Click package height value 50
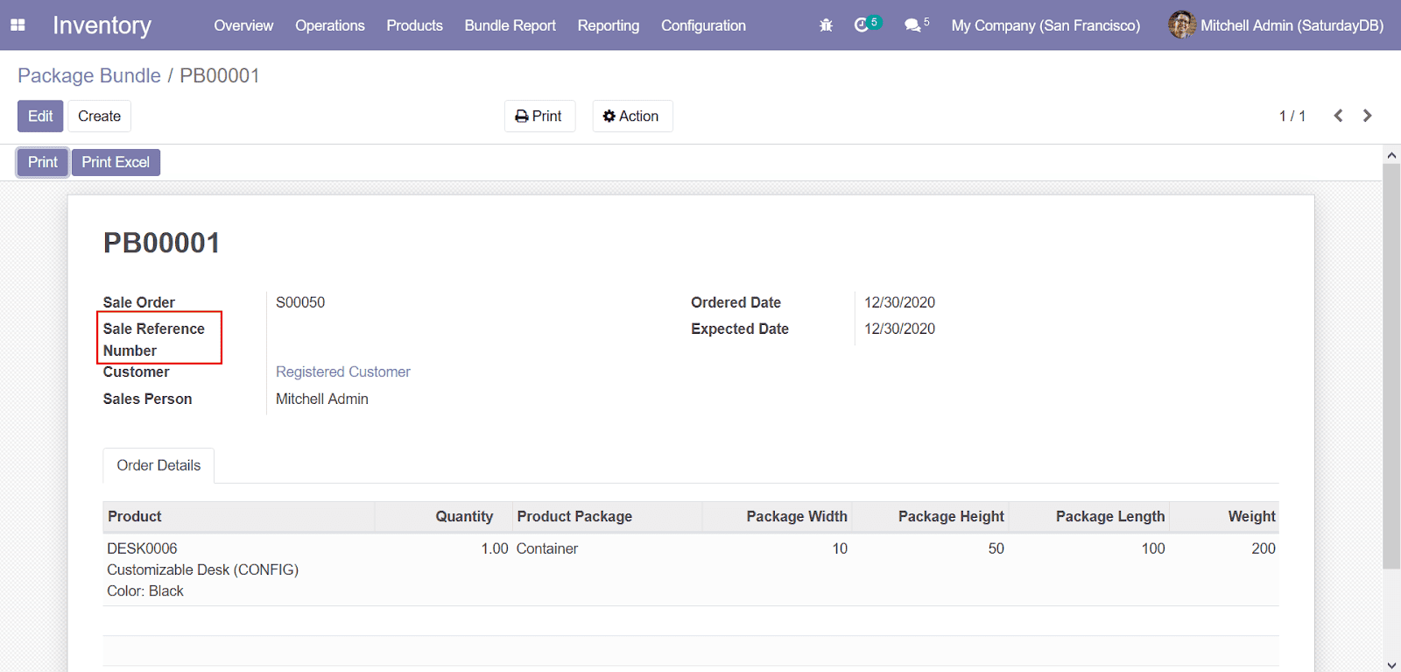The width and height of the screenshot is (1401, 672). pyautogui.click(x=996, y=548)
